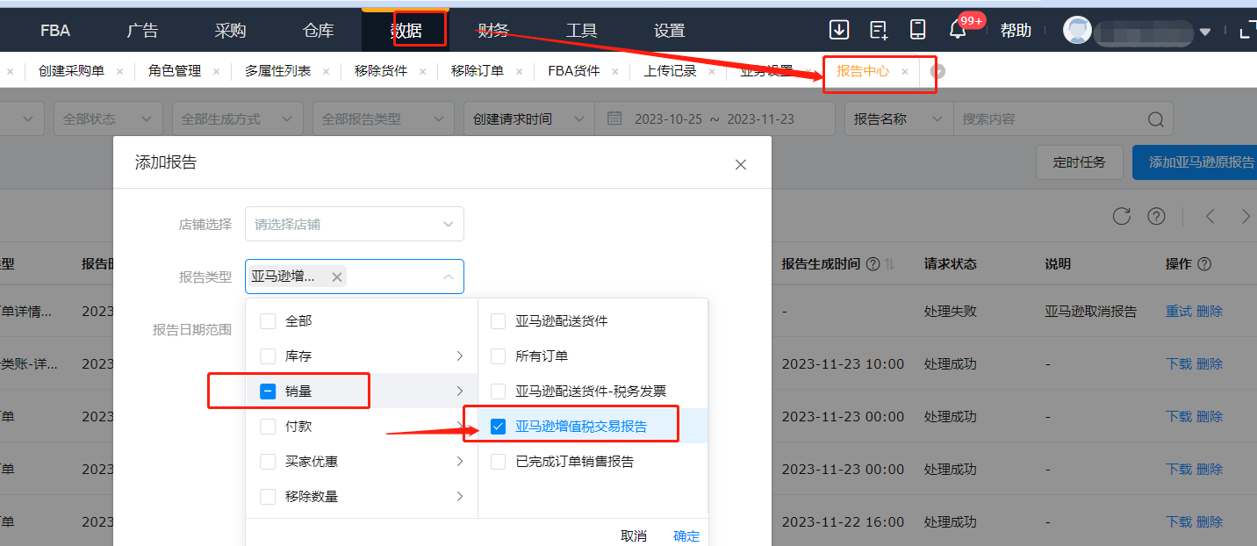Collapse the 报告类型 dropdown arrow
Viewport: 1257px width, 546px height.
coord(448,277)
